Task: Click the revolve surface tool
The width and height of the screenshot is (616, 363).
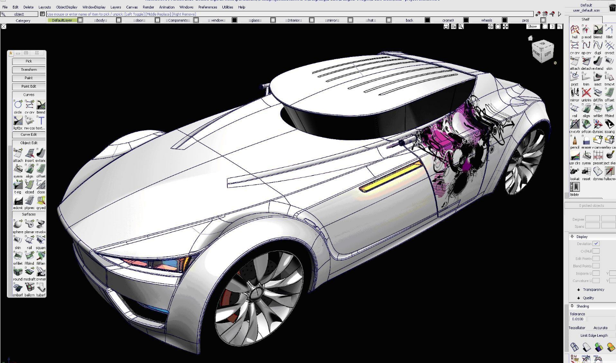Action: [41, 224]
